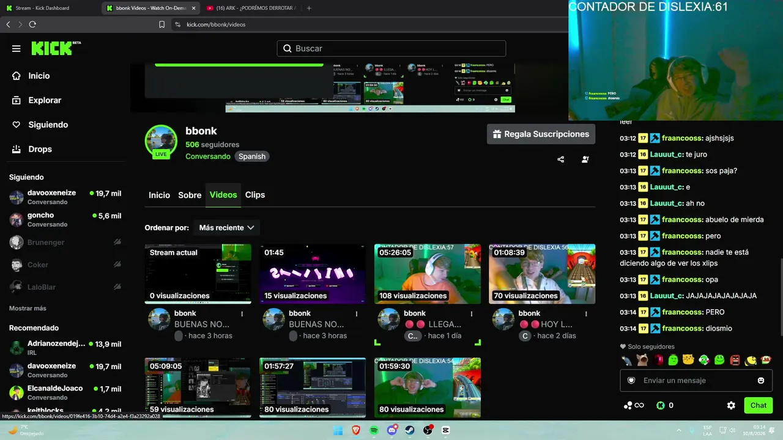783x440 pixels.
Task: Open chat settings gear
Action: [731, 405]
